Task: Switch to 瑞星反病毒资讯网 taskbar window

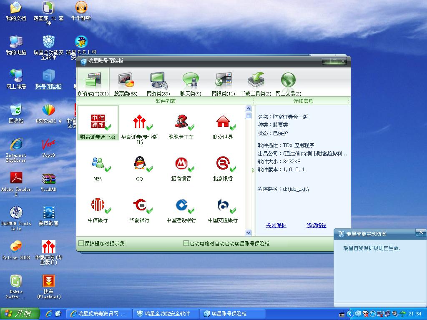Action: click(100, 314)
